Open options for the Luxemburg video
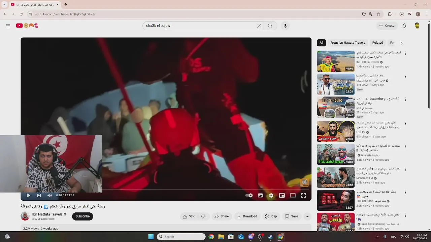The height and width of the screenshot is (242, 431). coord(405,99)
